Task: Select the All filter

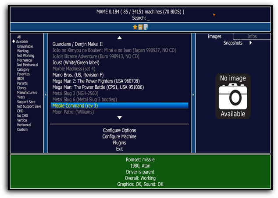Action: tap(19, 37)
